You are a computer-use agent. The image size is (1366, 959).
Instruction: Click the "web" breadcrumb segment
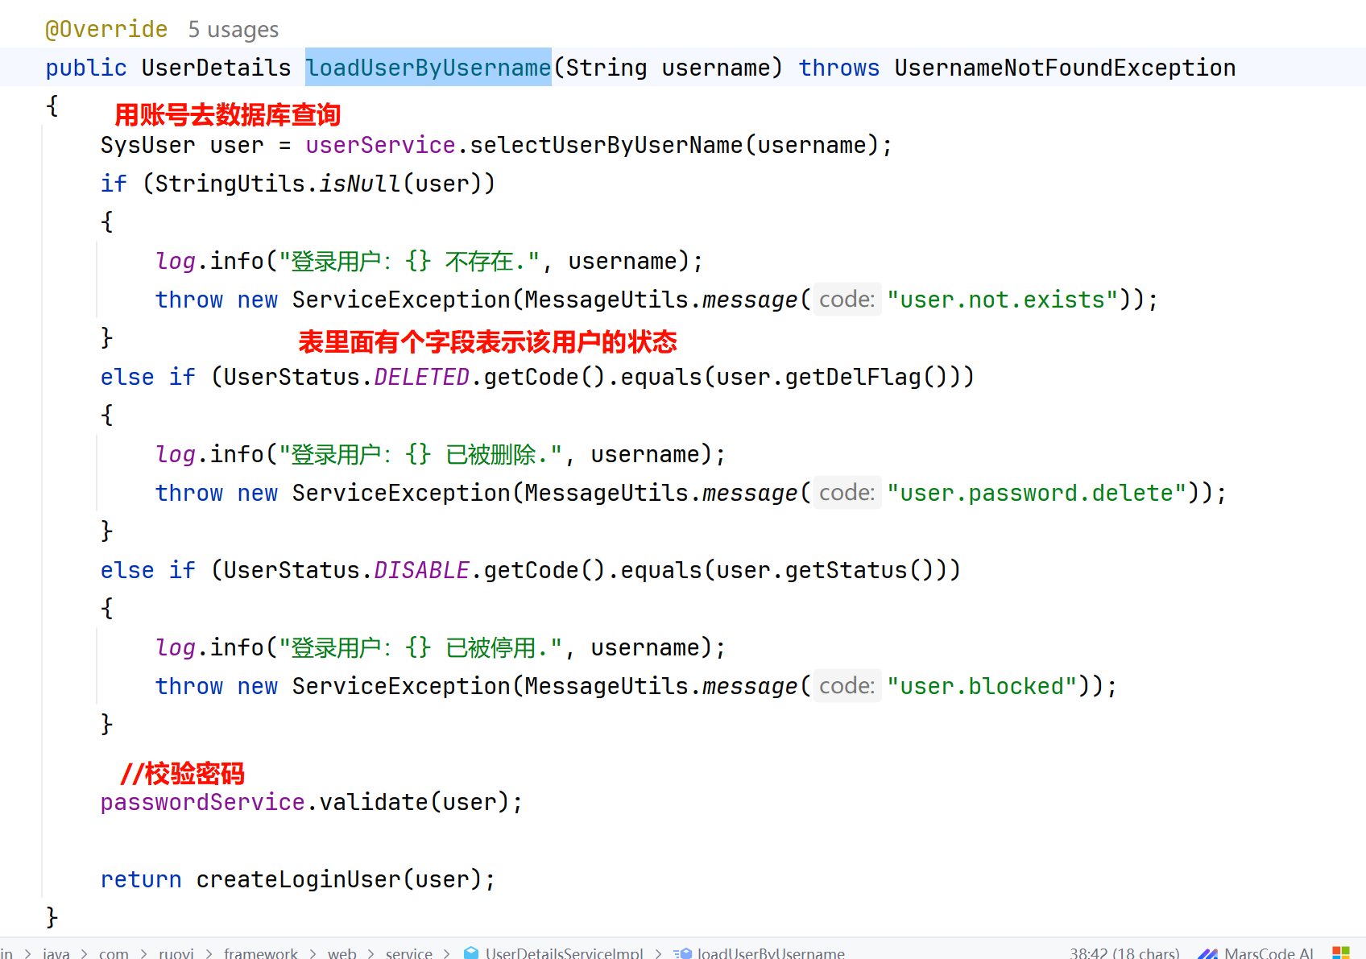[x=341, y=953]
